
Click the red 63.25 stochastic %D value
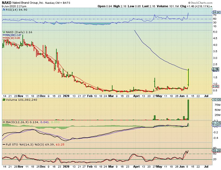pos(60,144)
